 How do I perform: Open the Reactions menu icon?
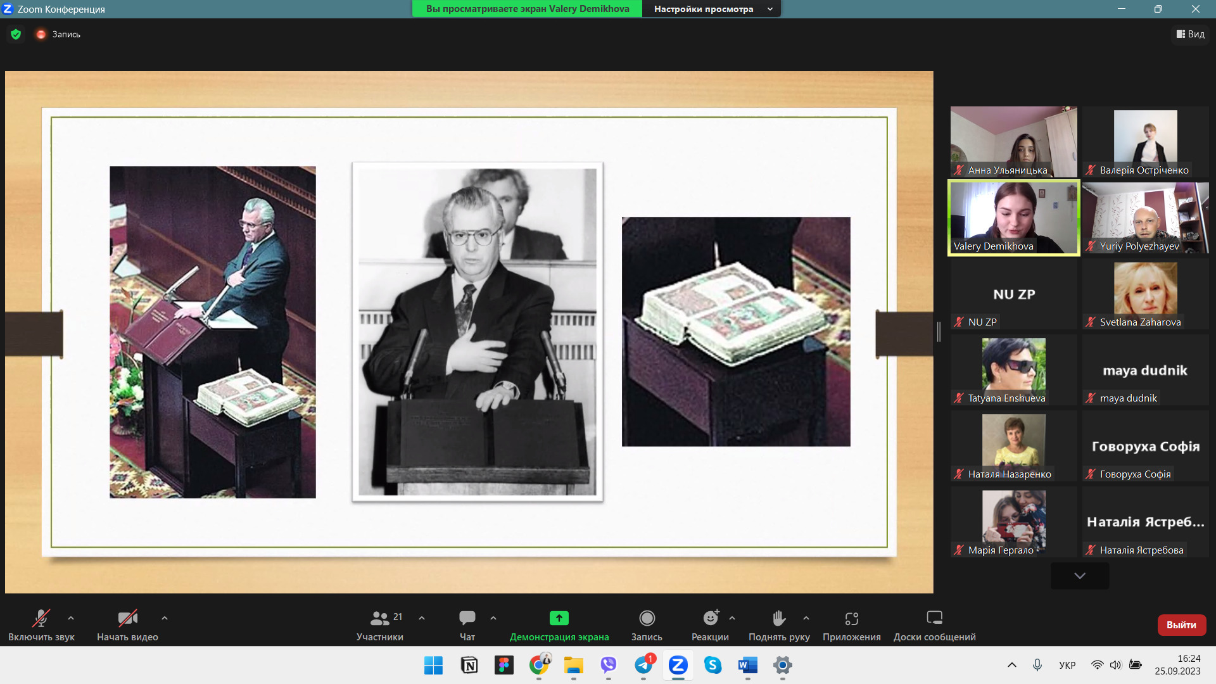click(x=711, y=618)
